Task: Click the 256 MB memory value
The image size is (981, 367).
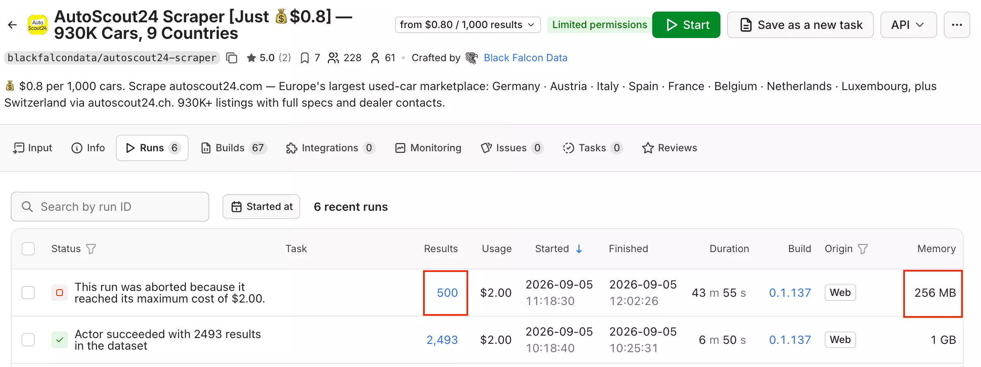Action: pyautogui.click(x=935, y=293)
